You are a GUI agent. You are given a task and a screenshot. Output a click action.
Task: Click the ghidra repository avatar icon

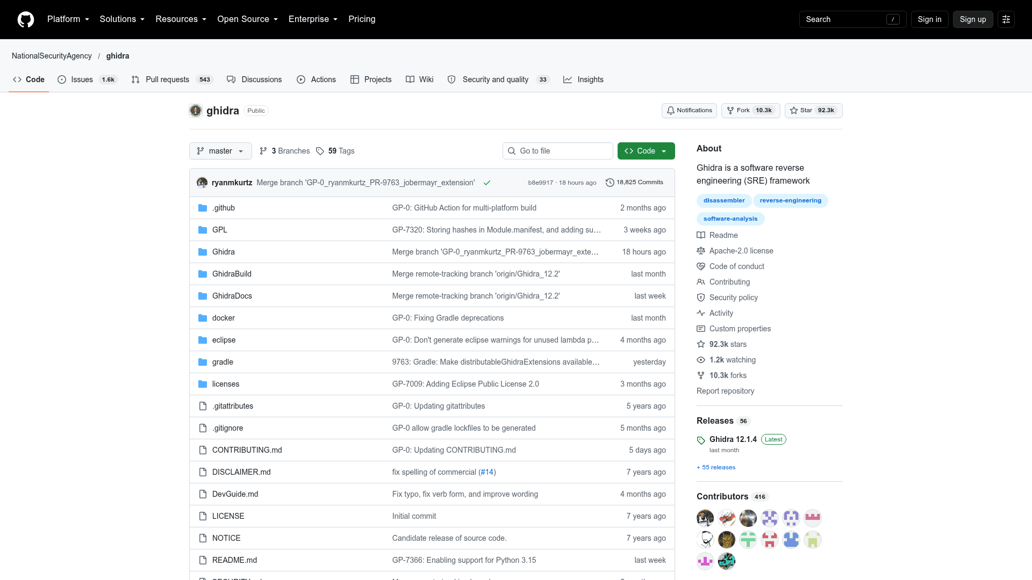tap(196, 111)
